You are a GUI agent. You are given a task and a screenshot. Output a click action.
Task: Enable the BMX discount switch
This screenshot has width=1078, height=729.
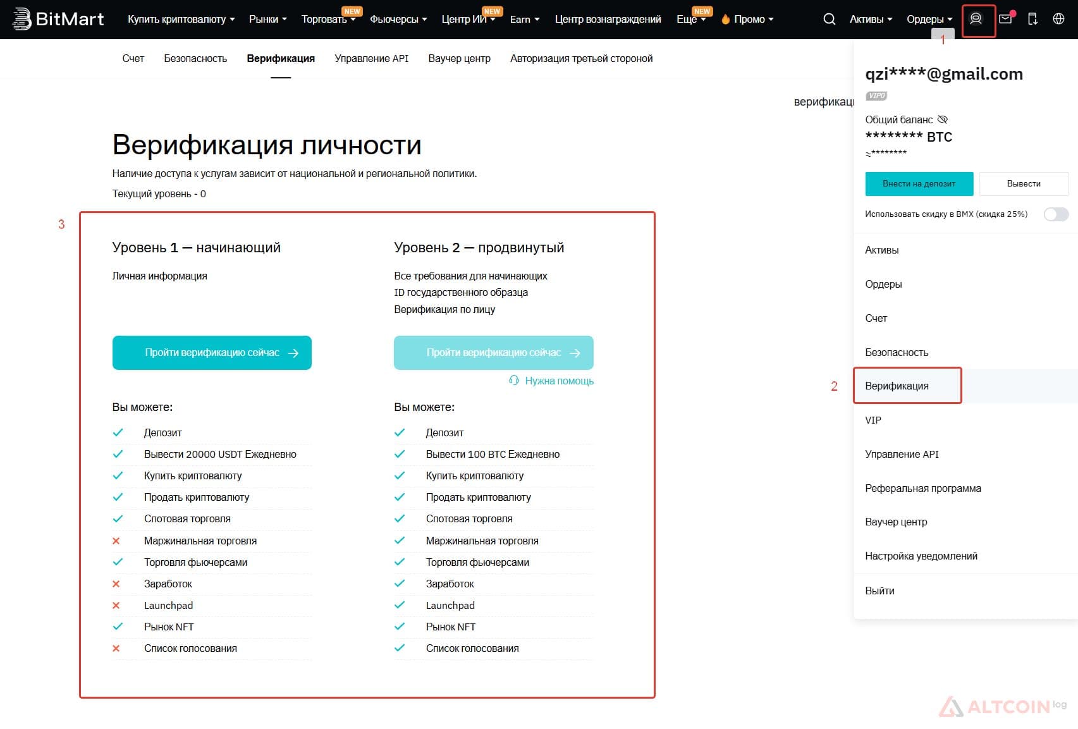tap(1056, 214)
